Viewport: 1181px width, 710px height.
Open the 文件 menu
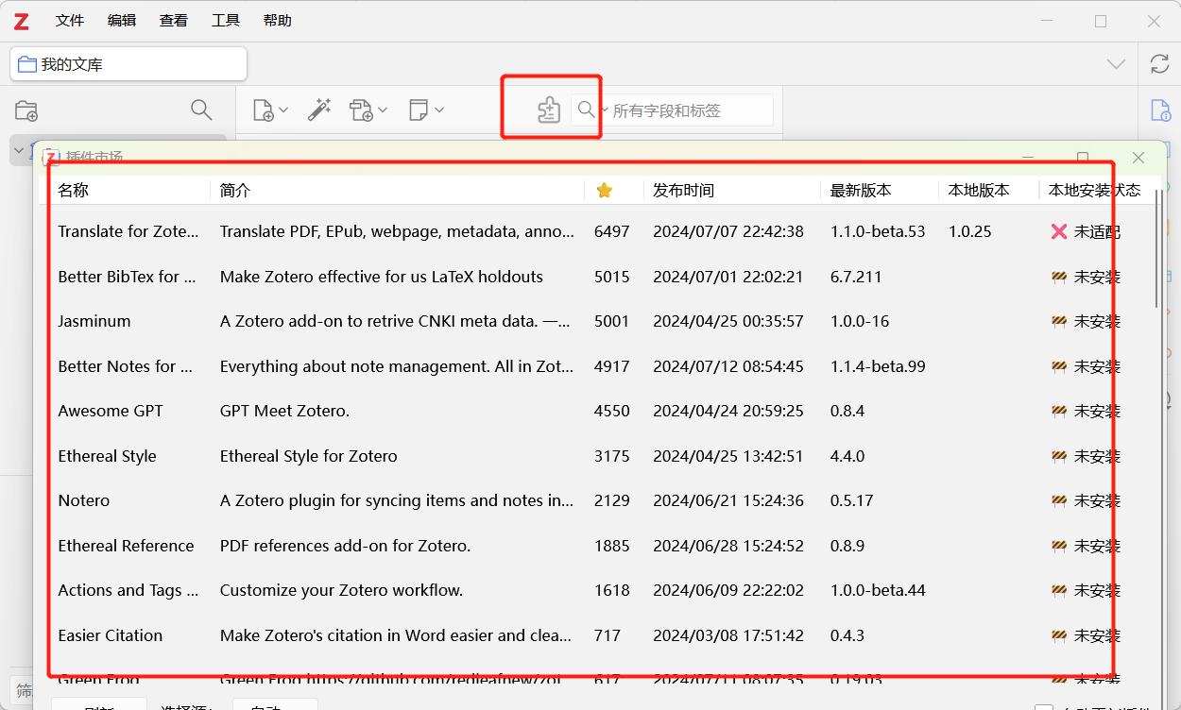click(x=70, y=21)
